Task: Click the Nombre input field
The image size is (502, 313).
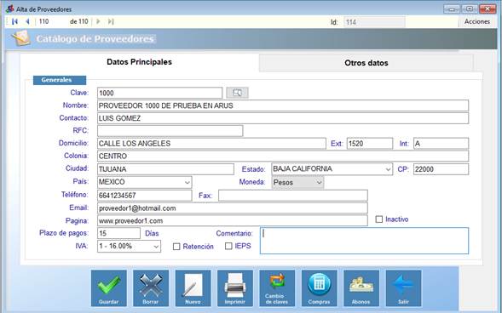Action: click(x=283, y=105)
